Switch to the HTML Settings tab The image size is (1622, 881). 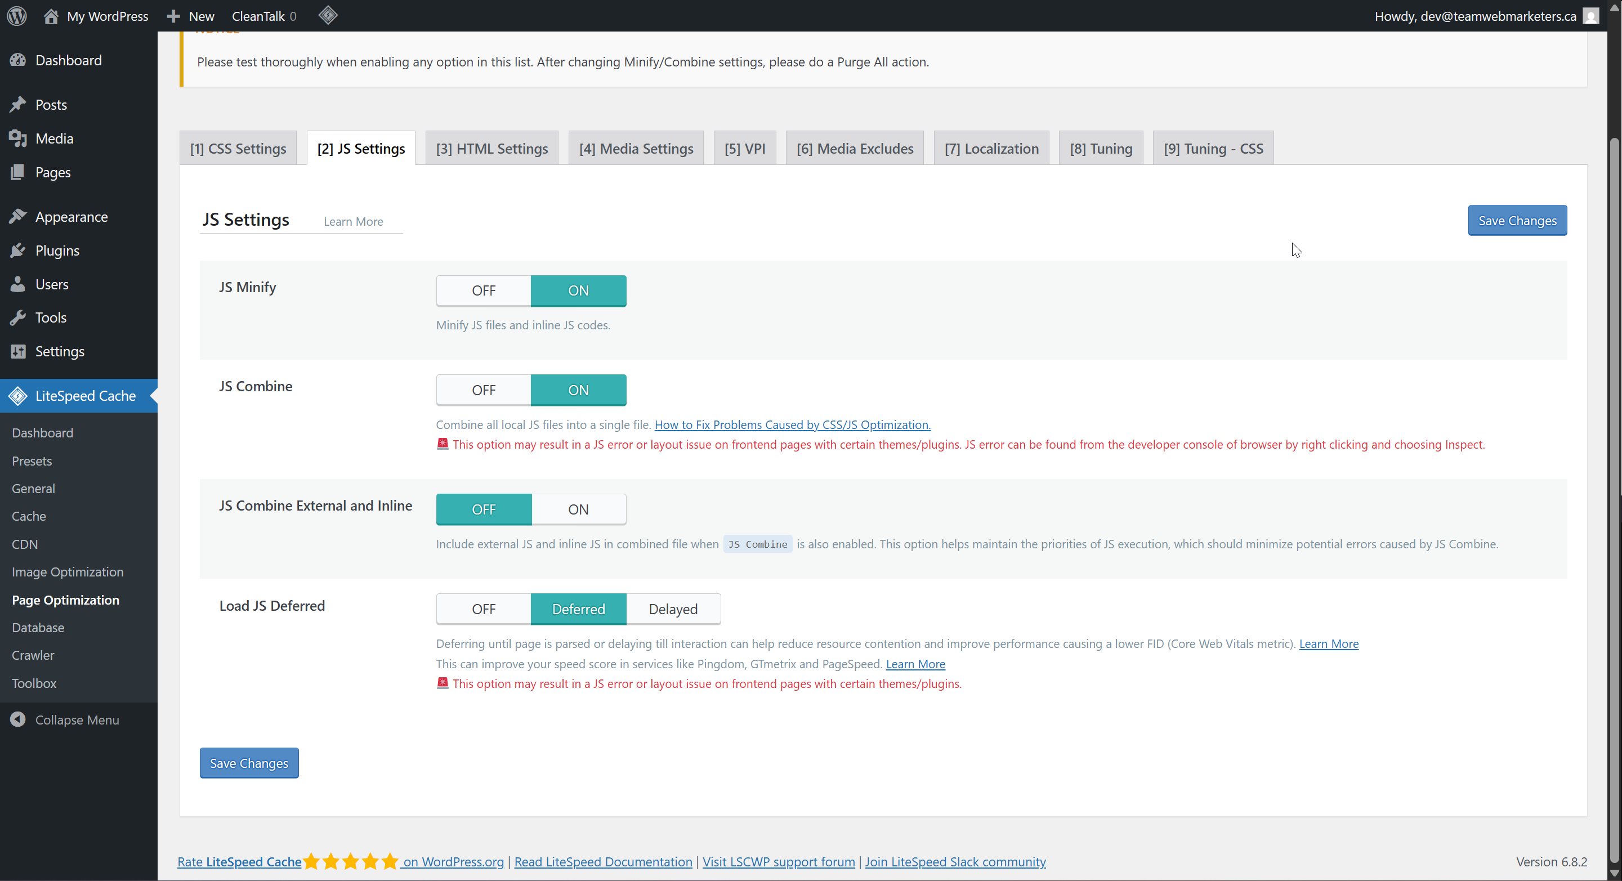[491, 149]
